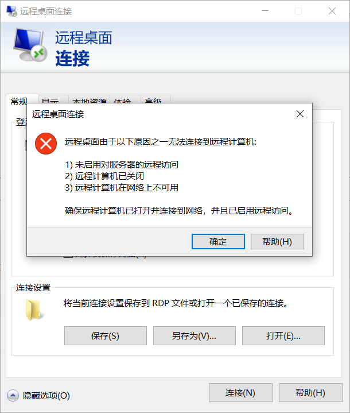350x413 pixels.
Task: Click 打开(E)... to load a saved connection
Action: click(283, 336)
